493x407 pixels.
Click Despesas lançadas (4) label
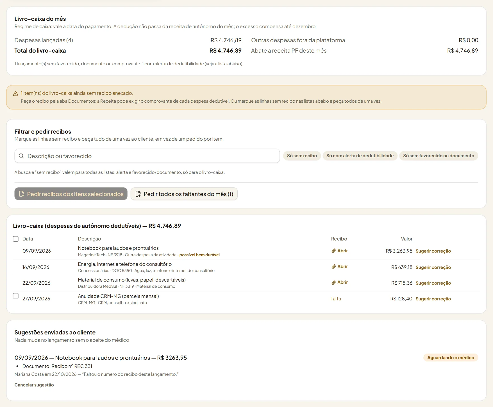[x=44, y=40]
